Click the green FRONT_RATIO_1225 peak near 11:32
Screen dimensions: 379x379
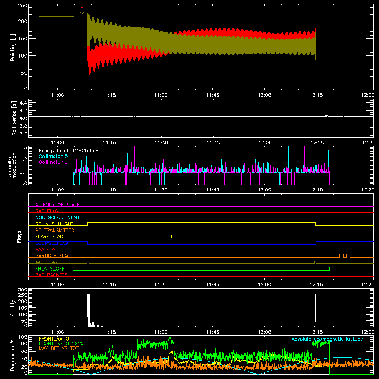[x=170, y=338]
